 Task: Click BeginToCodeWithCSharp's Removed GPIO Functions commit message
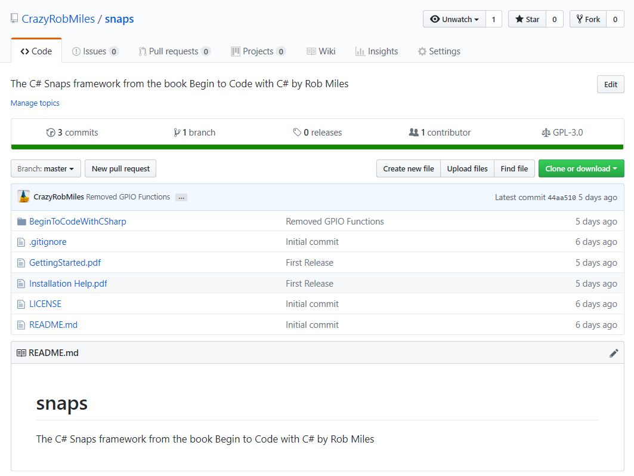(335, 222)
